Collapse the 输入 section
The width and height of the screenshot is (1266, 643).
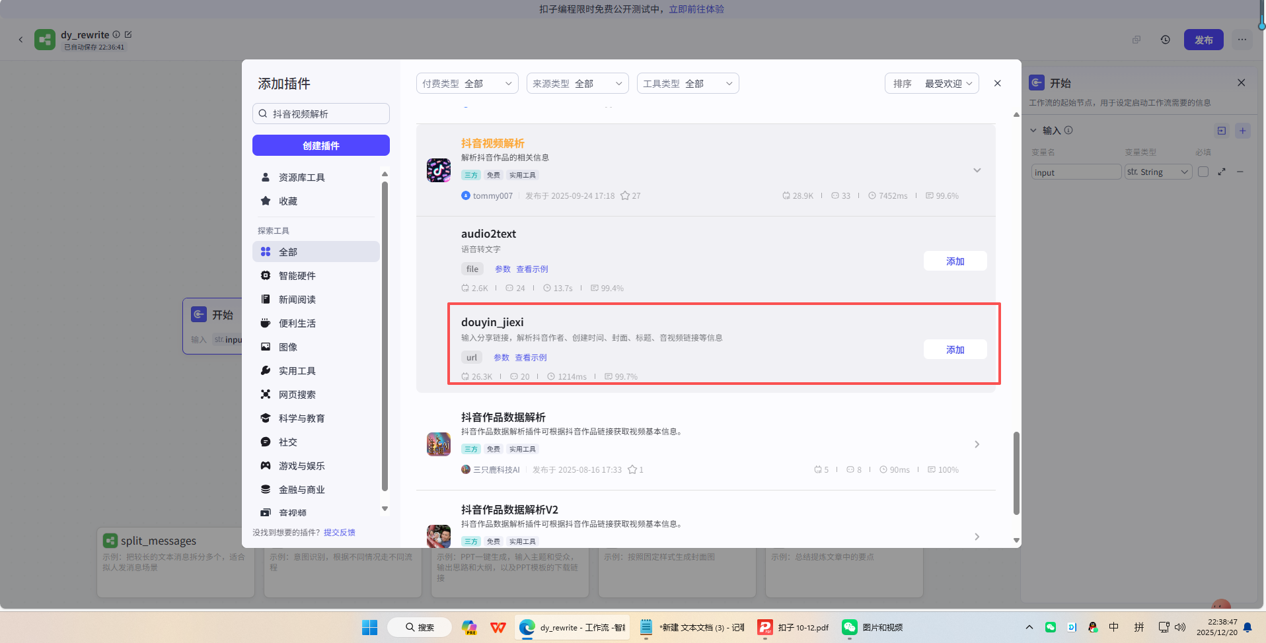tap(1033, 130)
